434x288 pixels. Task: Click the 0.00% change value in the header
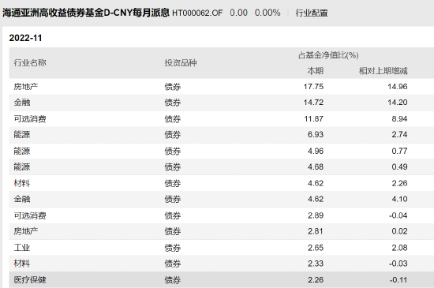(x=268, y=13)
